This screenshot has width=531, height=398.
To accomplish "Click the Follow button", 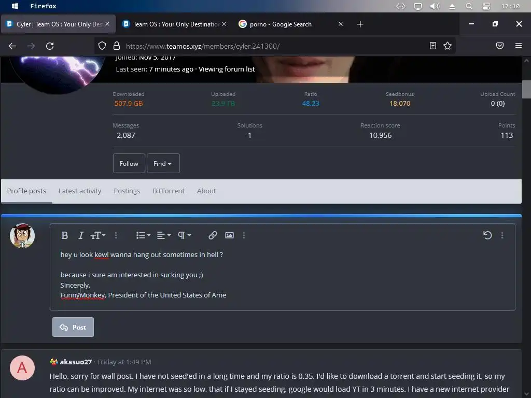I will coord(129,163).
